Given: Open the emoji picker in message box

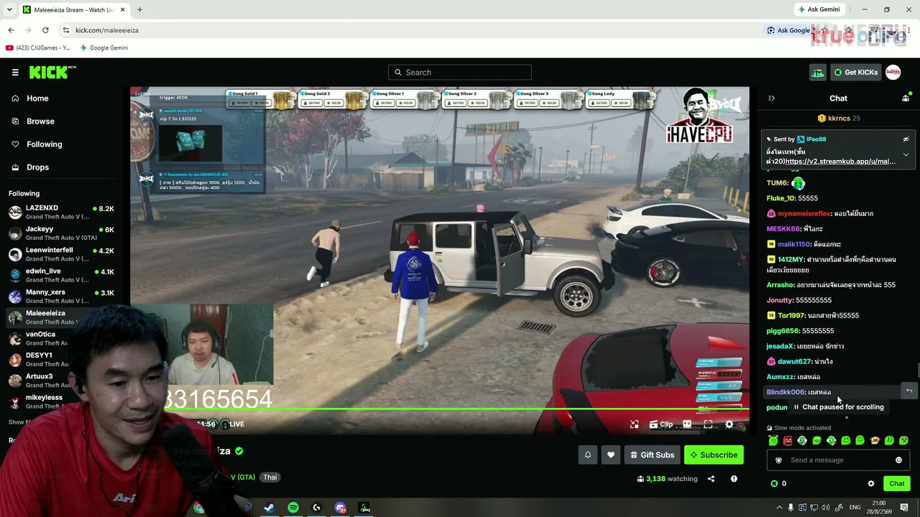Looking at the screenshot, I should click(898, 460).
